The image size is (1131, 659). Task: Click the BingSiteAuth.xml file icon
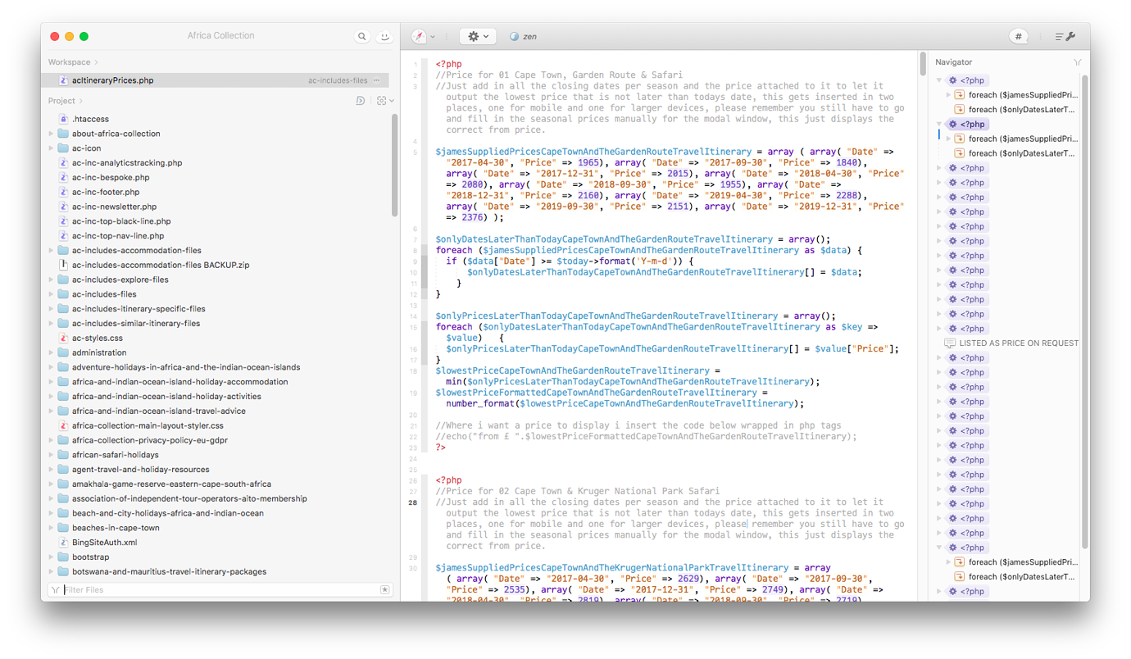63,543
